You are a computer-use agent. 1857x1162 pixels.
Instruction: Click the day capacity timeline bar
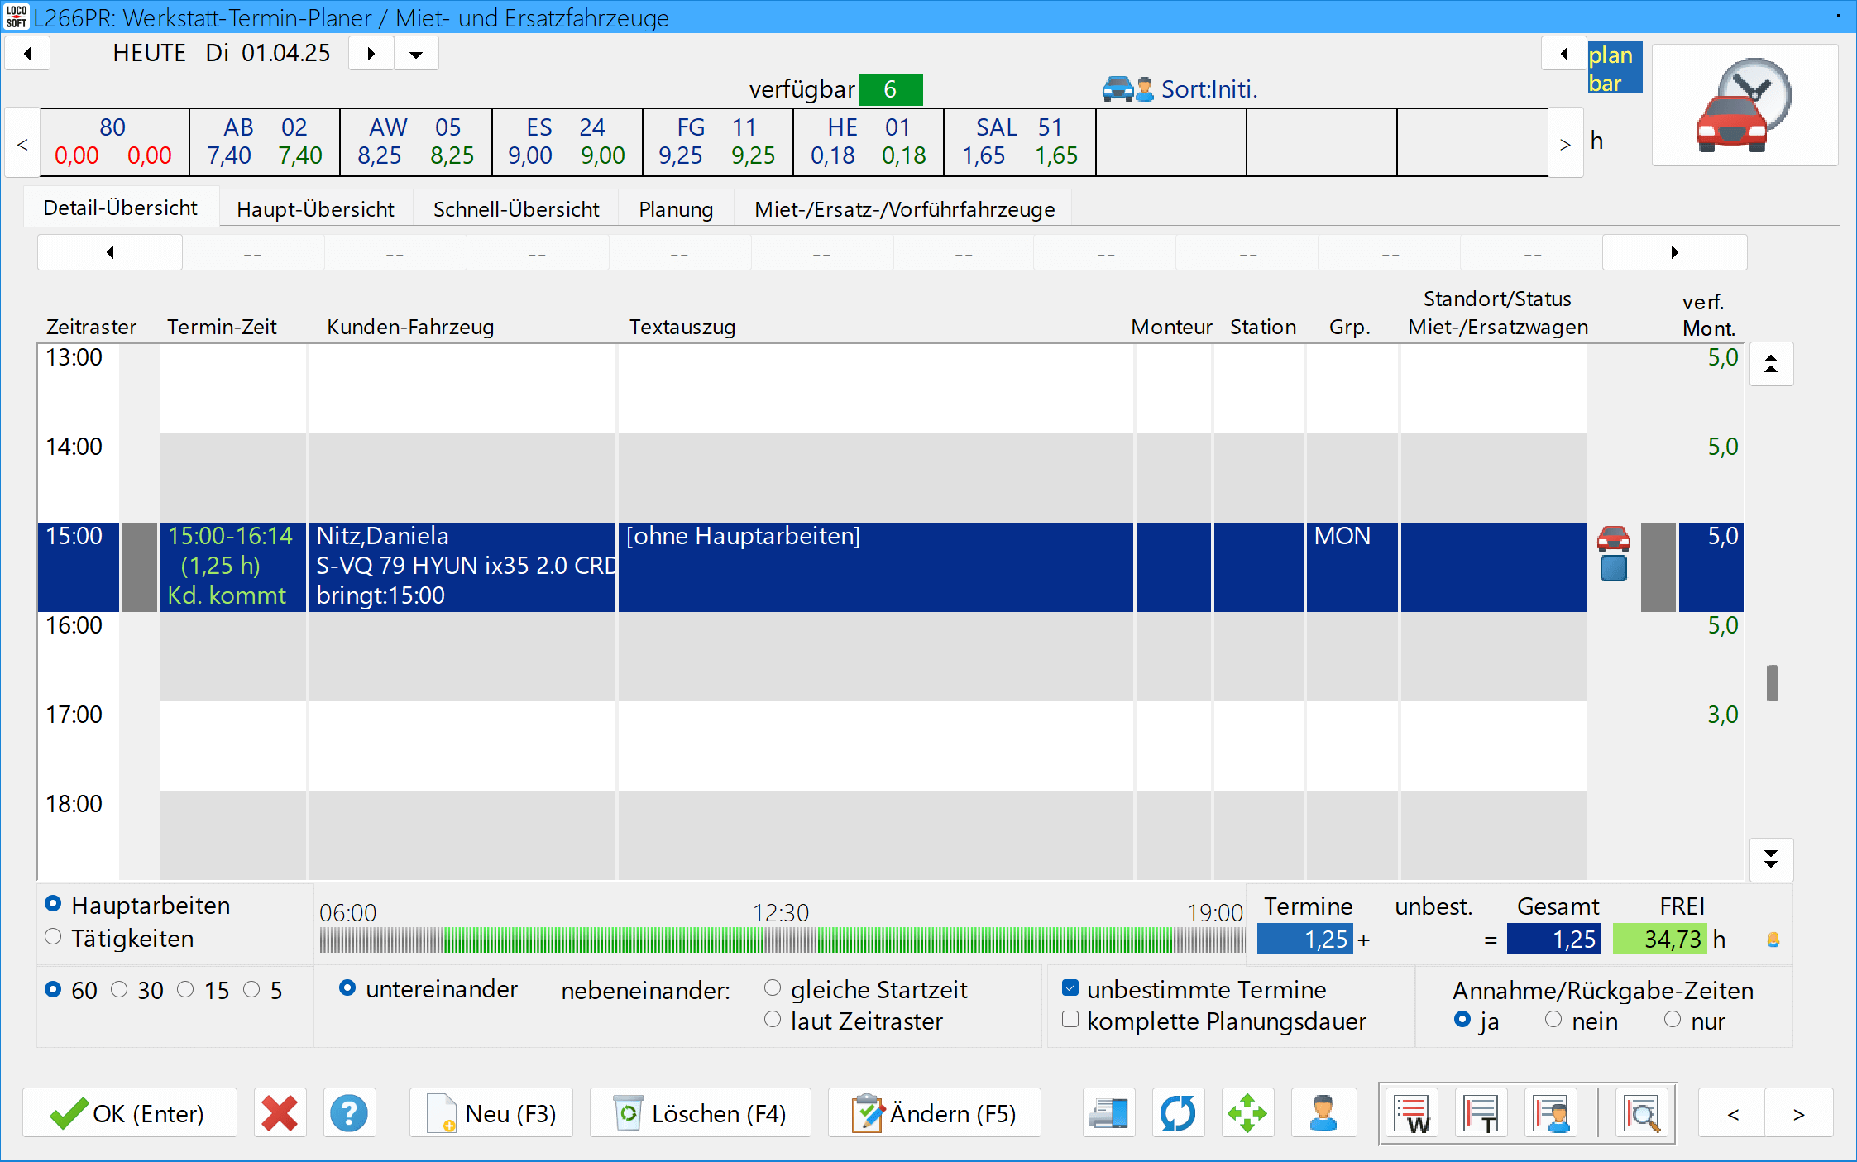coord(781,940)
